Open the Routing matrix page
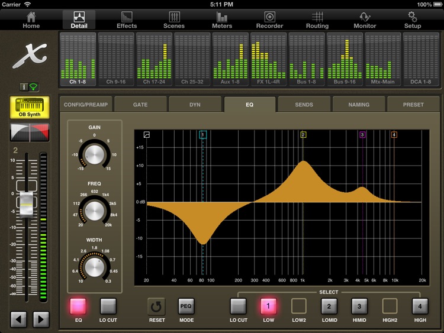The height and width of the screenshot is (333, 444). 317,20
